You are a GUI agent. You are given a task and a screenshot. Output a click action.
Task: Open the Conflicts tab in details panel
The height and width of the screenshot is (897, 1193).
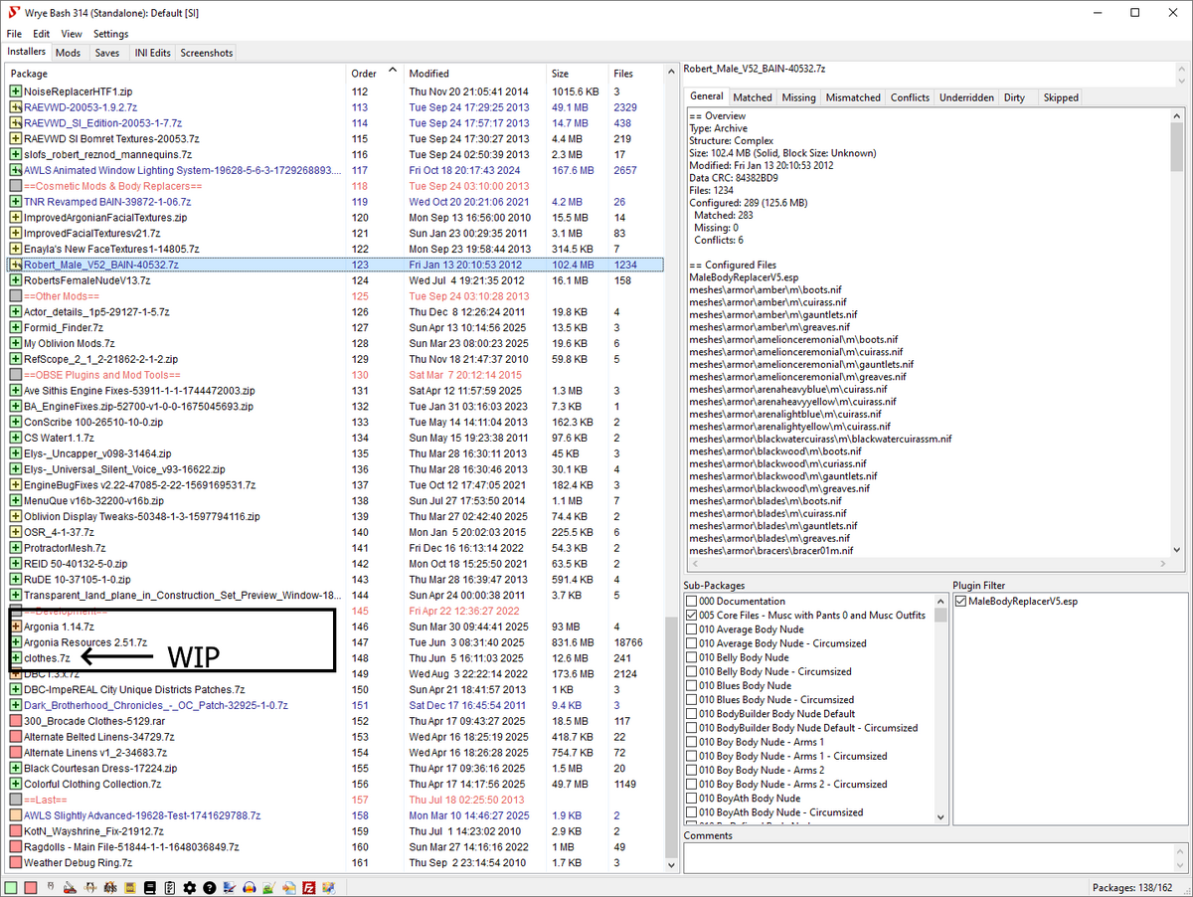coord(910,97)
